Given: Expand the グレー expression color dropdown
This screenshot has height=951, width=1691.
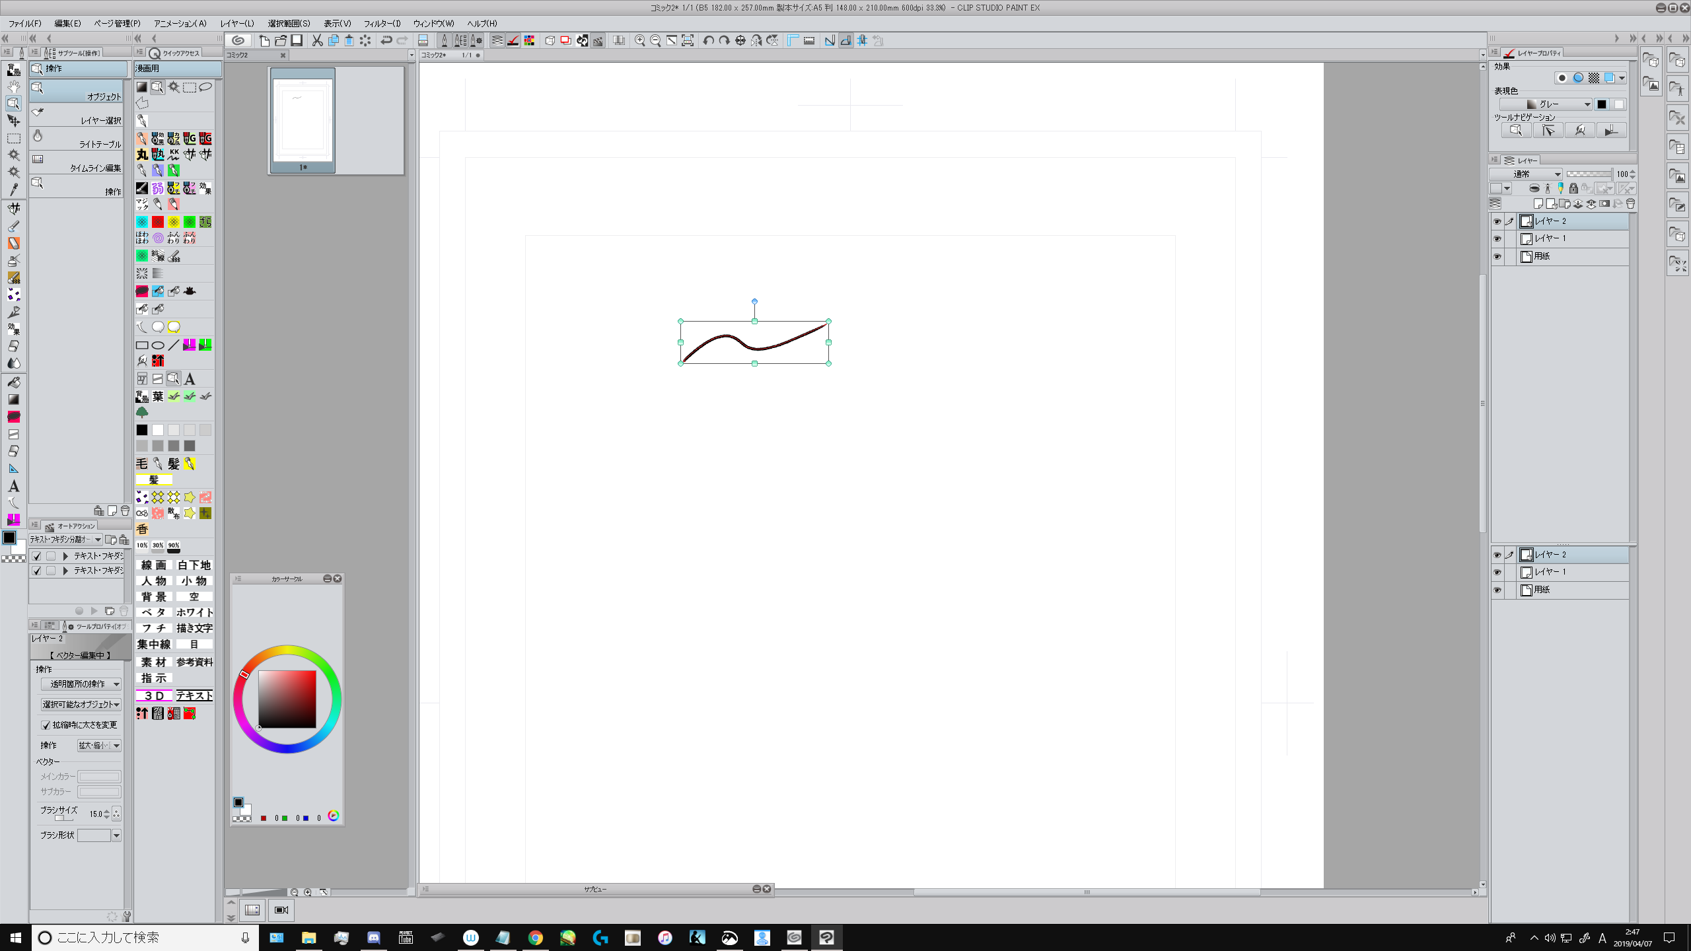Looking at the screenshot, I should [1545, 104].
